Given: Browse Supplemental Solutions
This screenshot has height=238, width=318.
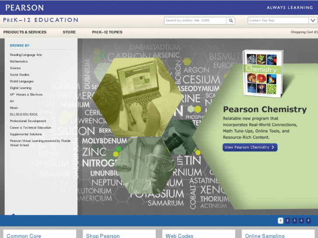Looking at the screenshot, I should [x=26, y=135].
